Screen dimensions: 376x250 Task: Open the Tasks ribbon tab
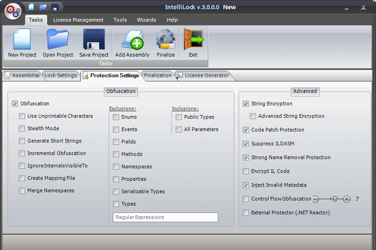tap(36, 20)
